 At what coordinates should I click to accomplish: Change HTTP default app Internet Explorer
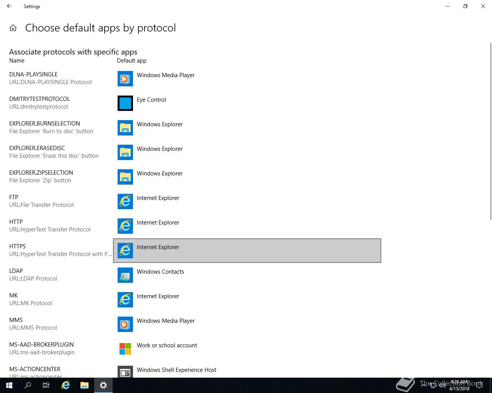tap(247, 226)
